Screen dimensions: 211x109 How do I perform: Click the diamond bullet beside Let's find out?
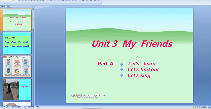point(121,69)
